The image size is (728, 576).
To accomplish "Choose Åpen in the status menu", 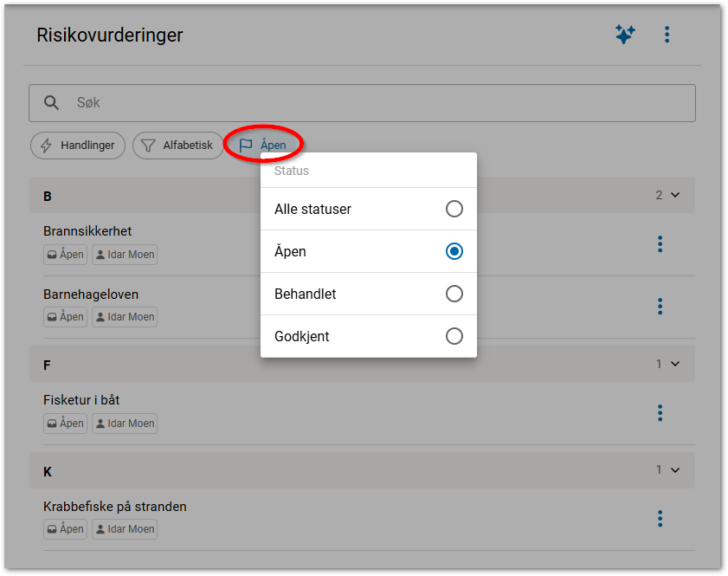I will (454, 251).
